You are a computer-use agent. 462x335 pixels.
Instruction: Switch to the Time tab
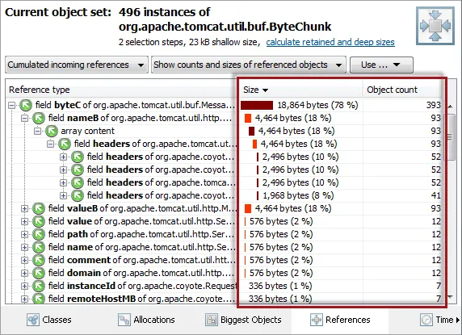(437, 320)
